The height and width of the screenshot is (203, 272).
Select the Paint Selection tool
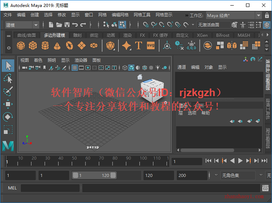click(x=8, y=92)
